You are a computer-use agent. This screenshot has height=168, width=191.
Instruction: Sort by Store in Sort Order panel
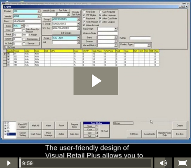tap(90, 126)
